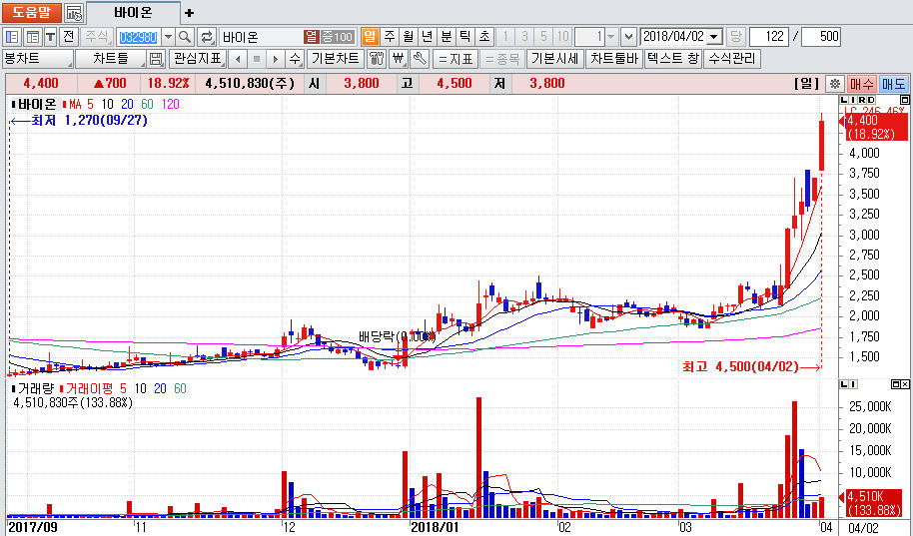Click the swap arrows icon beside search
Image resolution: width=913 pixels, height=536 pixels.
[x=207, y=37]
